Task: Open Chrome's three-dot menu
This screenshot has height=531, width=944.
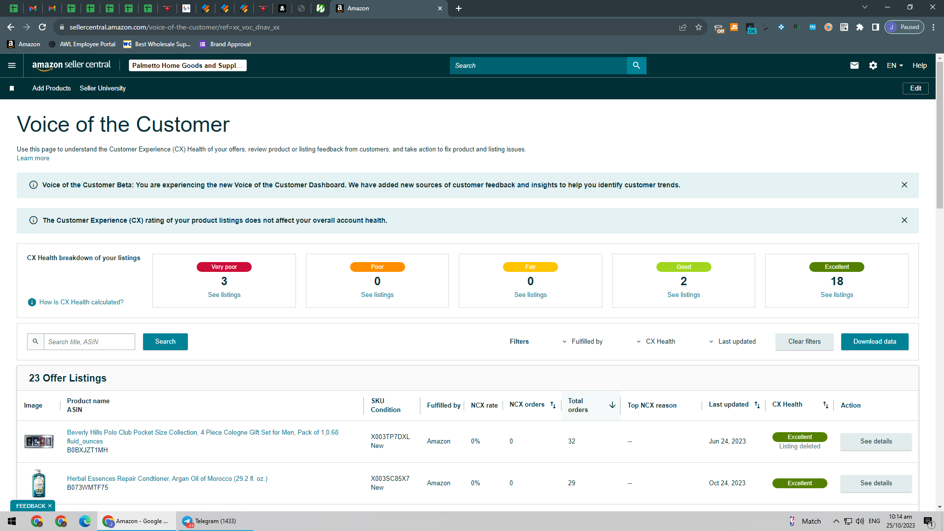Action: pos(934,27)
